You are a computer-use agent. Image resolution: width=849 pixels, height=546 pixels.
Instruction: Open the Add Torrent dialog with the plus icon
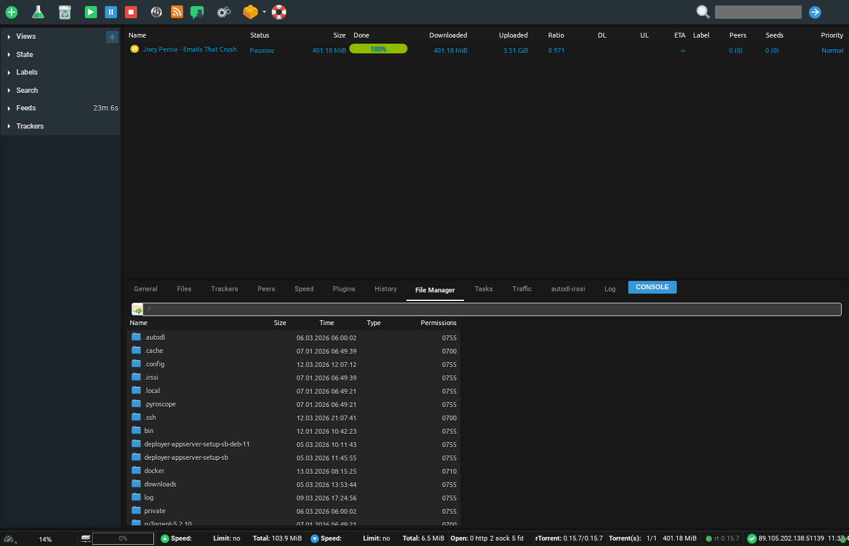[12, 12]
